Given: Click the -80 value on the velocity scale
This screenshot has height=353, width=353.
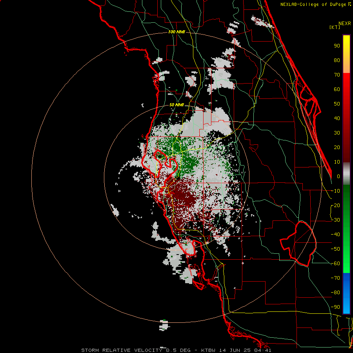Looking at the screenshot, I should click(335, 293).
